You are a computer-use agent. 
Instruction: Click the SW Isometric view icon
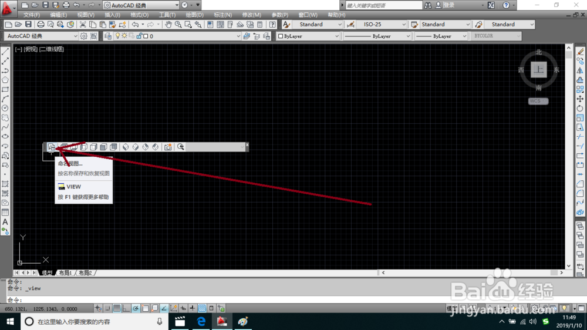[x=126, y=147]
